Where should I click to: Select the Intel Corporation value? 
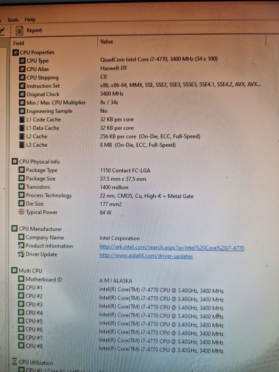[120, 239]
